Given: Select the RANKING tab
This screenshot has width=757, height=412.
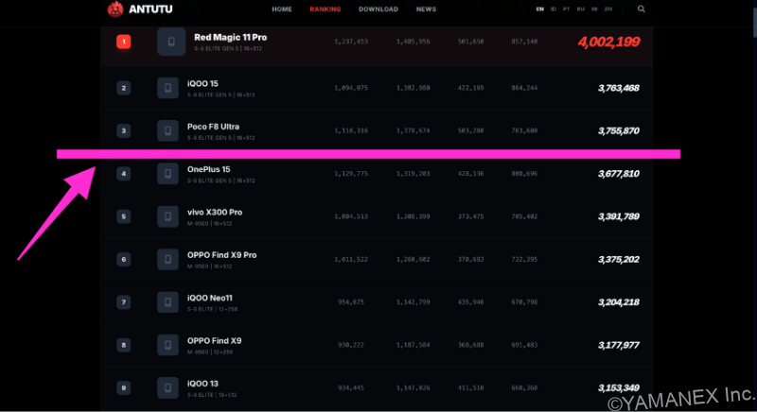Looking at the screenshot, I should (x=325, y=9).
